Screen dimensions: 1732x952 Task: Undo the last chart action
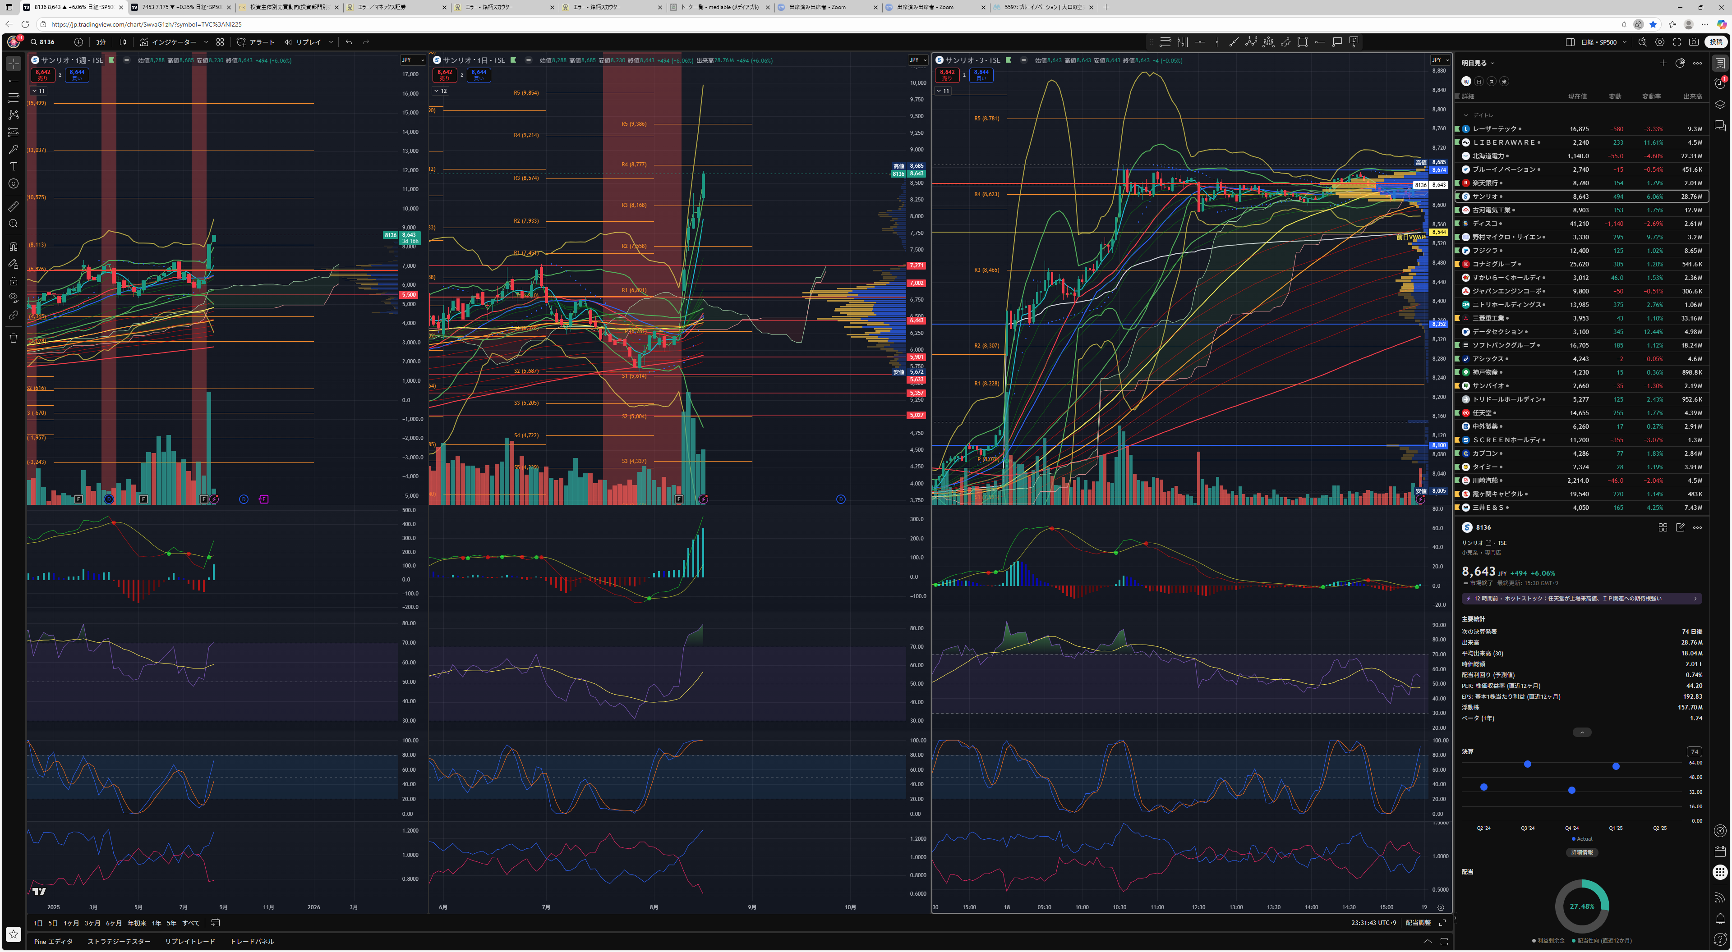point(348,41)
